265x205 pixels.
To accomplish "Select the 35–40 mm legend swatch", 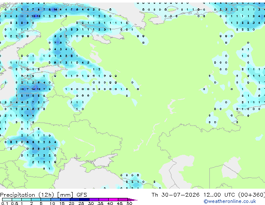I will (104, 200).
